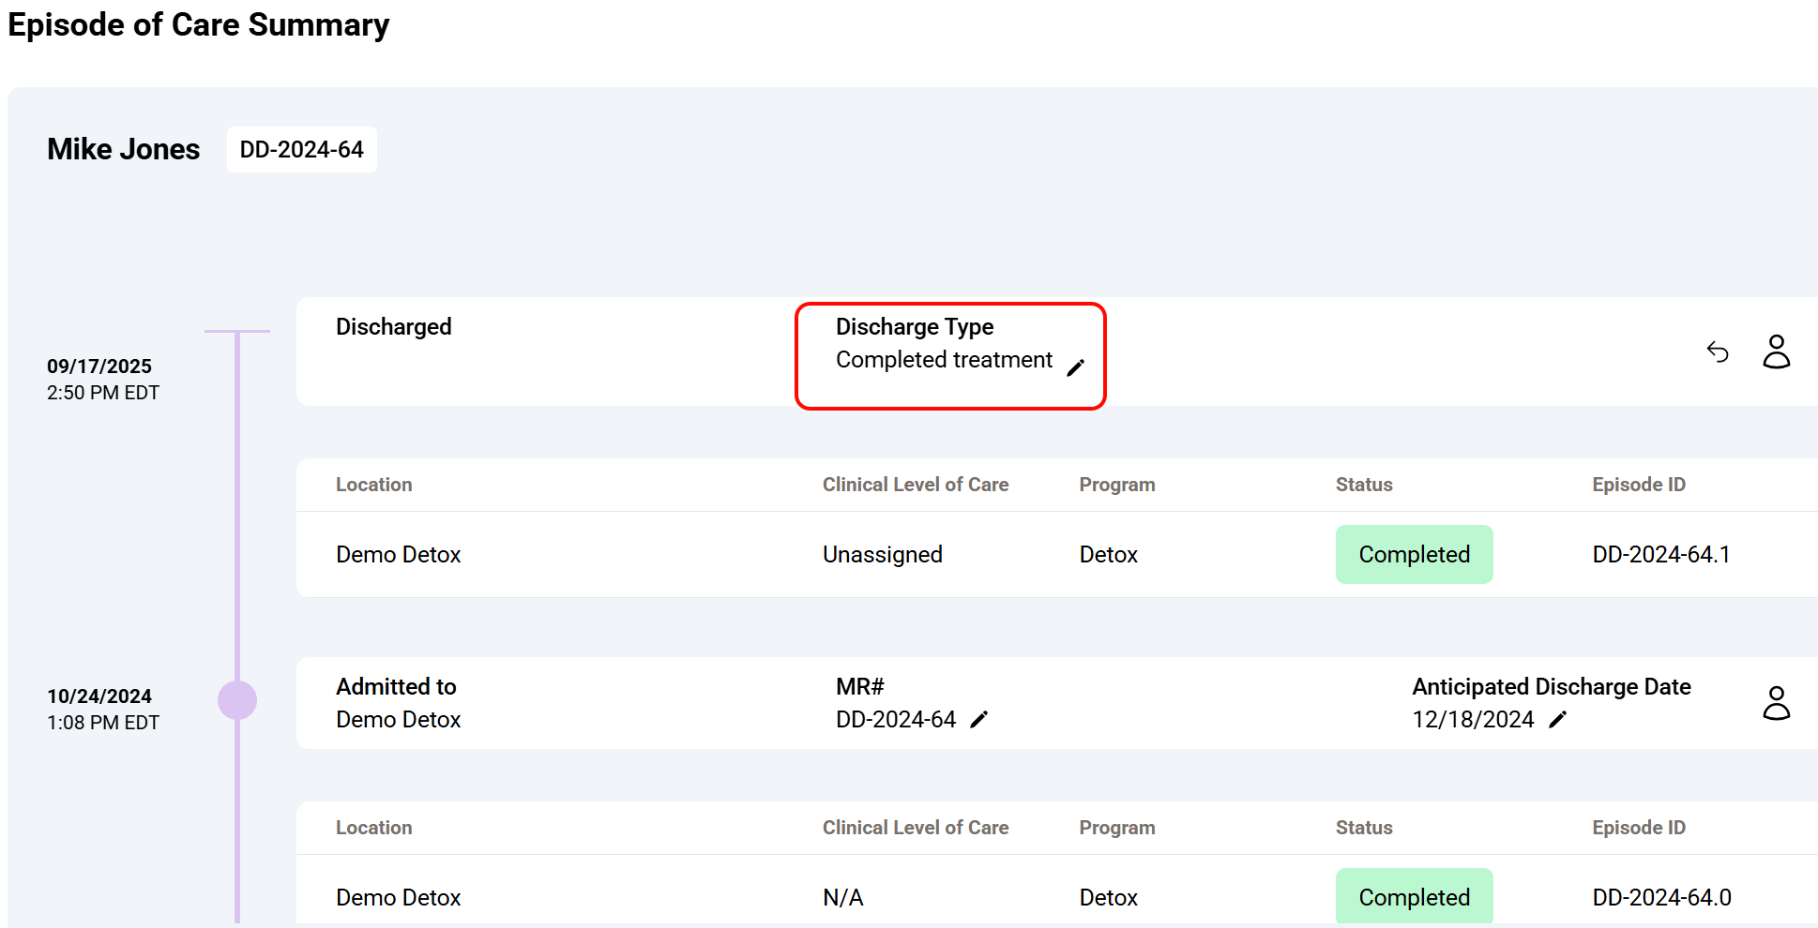Edit the Discharge Type pencil icon
Image resolution: width=1818 pixels, height=928 pixels.
tap(1076, 367)
